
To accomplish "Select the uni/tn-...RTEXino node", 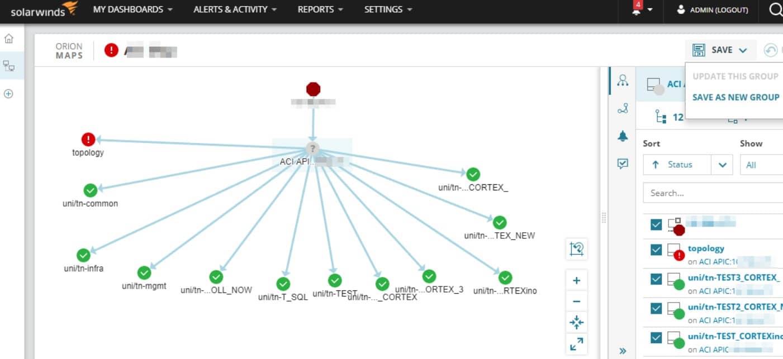I will tap(505, 277).
